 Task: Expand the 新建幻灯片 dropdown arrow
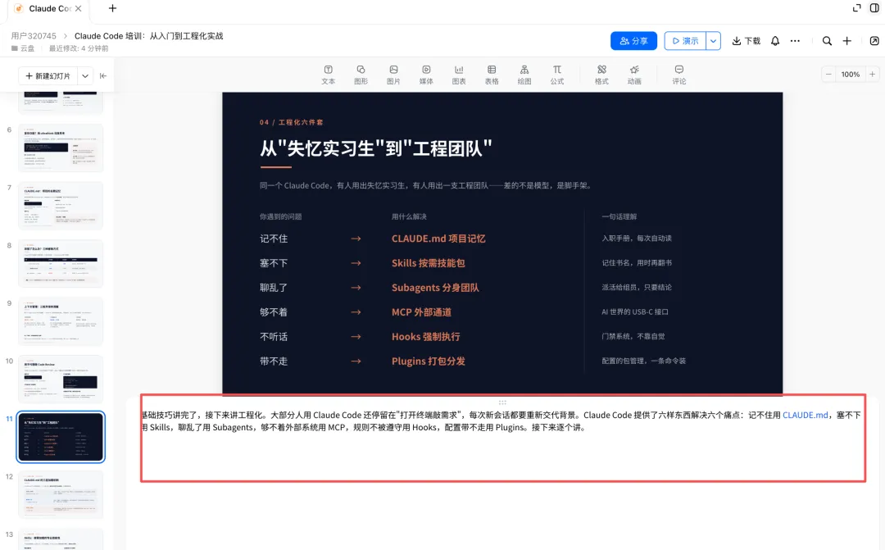(x=85, y=75)
